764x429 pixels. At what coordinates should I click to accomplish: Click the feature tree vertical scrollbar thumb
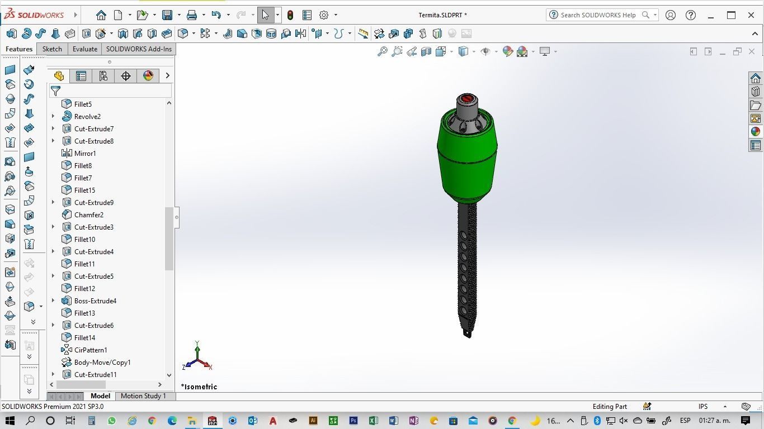click(169, 239)
